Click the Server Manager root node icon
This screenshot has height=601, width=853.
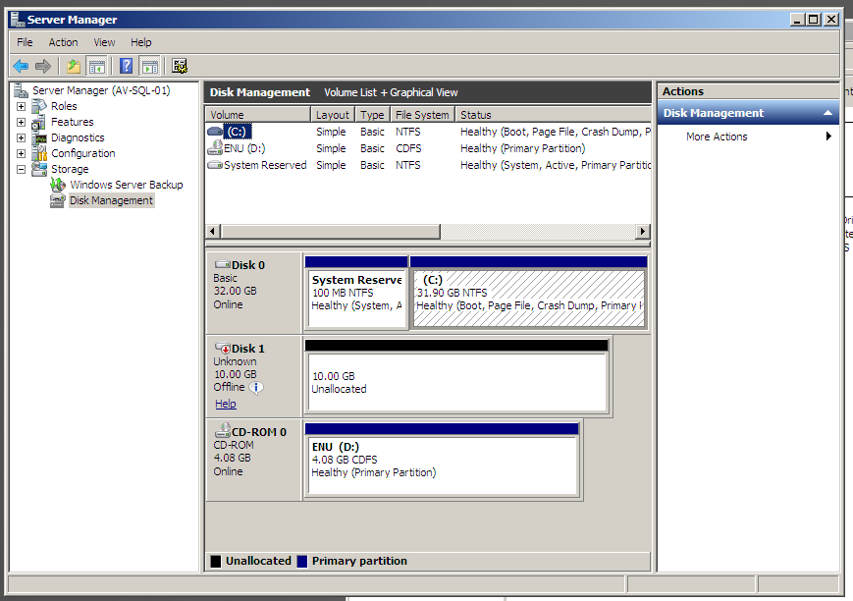click(x=21, y=90)
